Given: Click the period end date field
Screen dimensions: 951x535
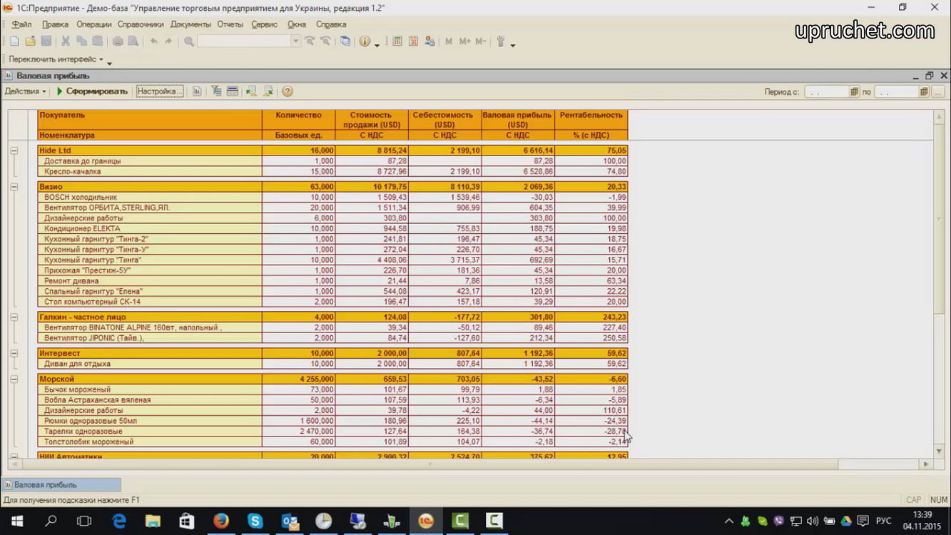Looking at the screenshot, I should click(897, 91).
